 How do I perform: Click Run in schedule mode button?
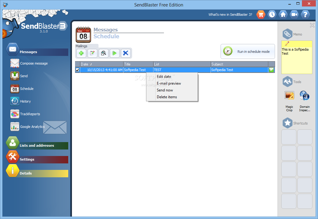click(248, 51)
